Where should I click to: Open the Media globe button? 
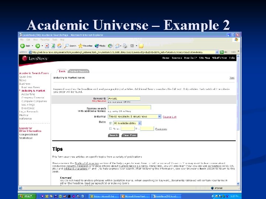point(100,46)
